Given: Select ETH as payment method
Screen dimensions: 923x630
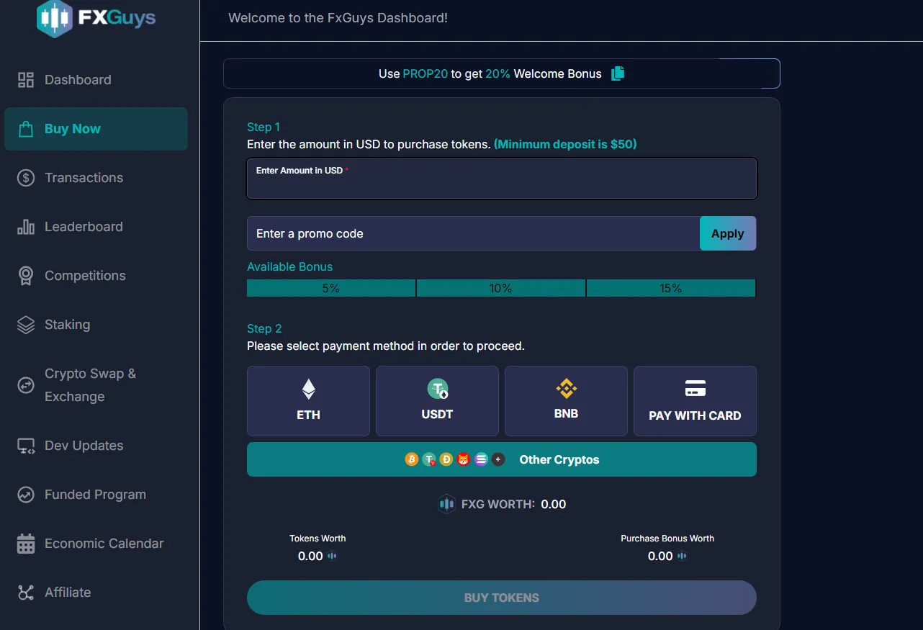Looking at the screenshot, I should 308,401.
